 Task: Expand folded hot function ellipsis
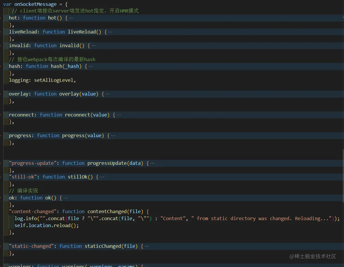[71, 18]
